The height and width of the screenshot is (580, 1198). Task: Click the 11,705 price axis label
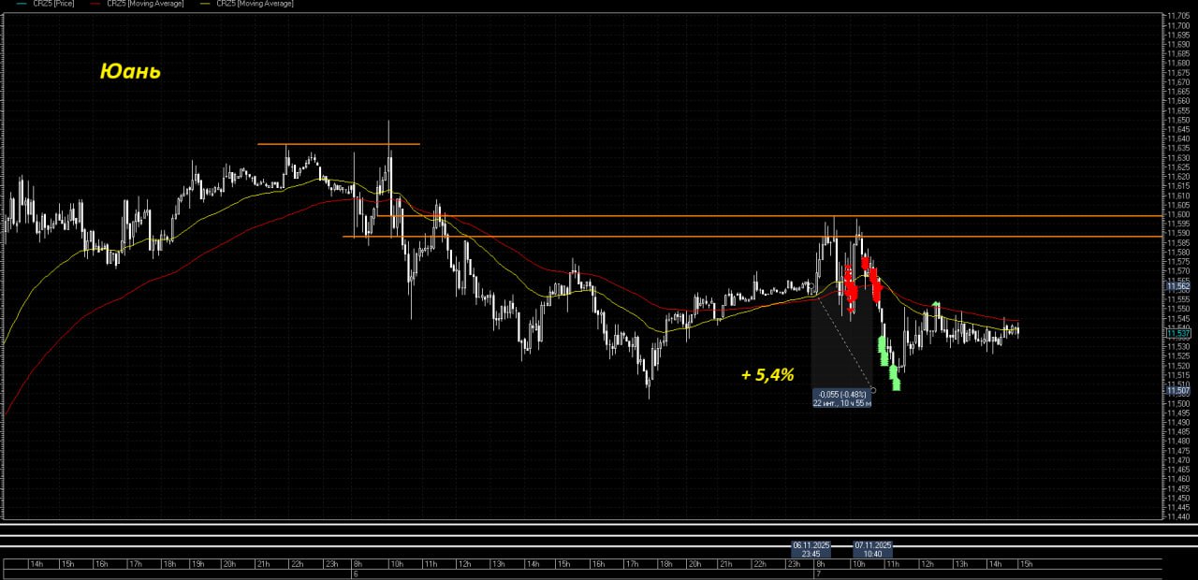[1178, 16]
